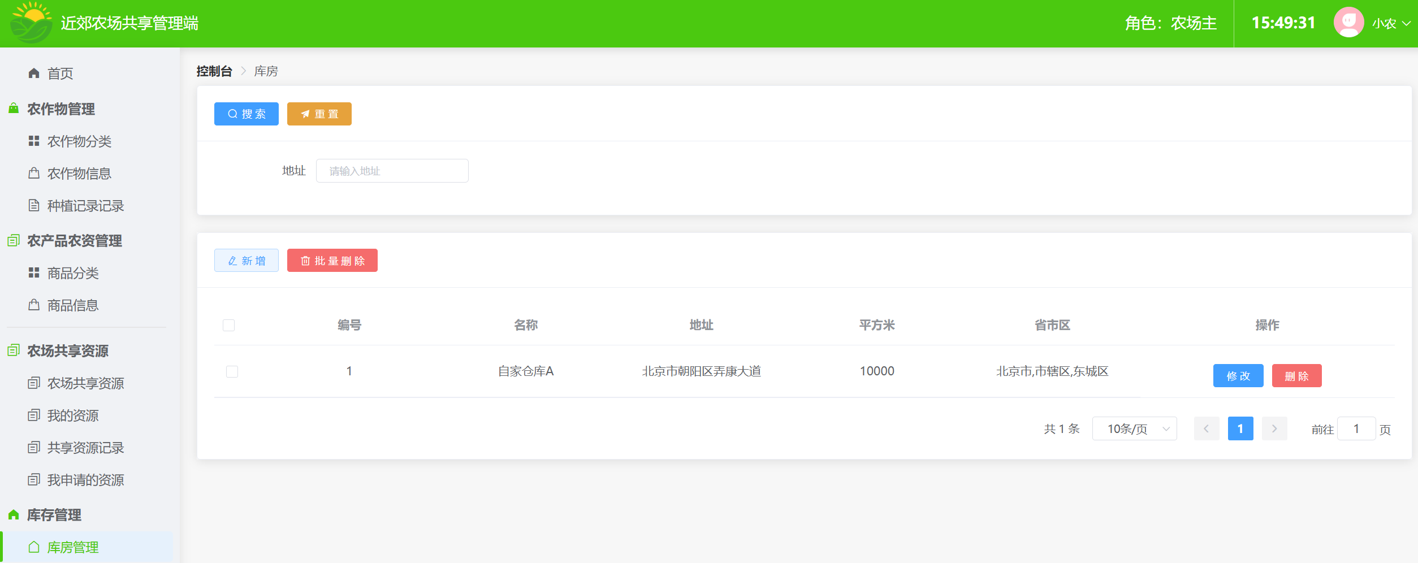The height and width of the screenshot is (563, 1418).
Task: Collapse the 库存管理 menu group
Action: (54, 515)
